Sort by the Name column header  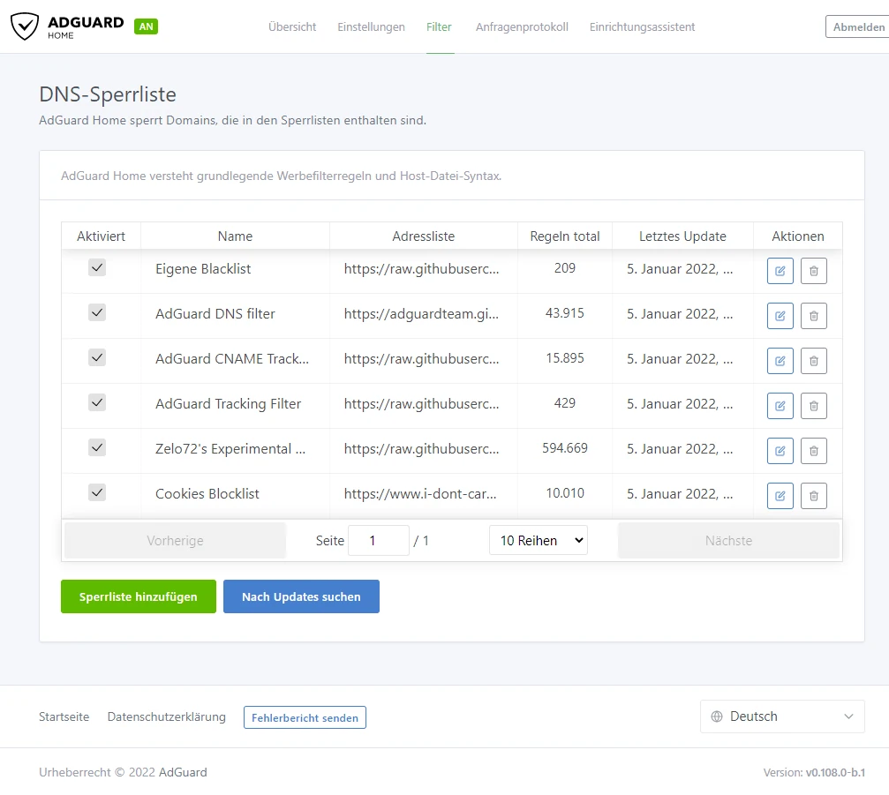[x=236, y=236]
